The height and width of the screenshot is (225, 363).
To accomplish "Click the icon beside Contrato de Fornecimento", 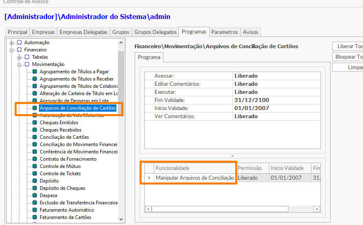I will pyautogui.click(x=35, y=159).
